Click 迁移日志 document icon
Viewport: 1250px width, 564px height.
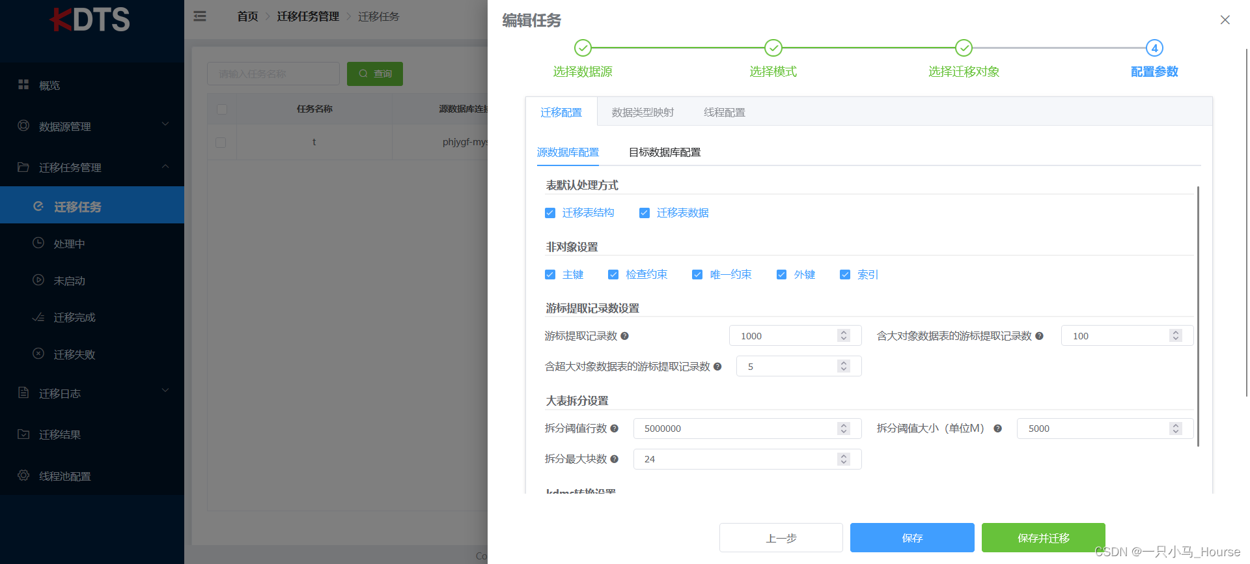[x=23, y=393]
